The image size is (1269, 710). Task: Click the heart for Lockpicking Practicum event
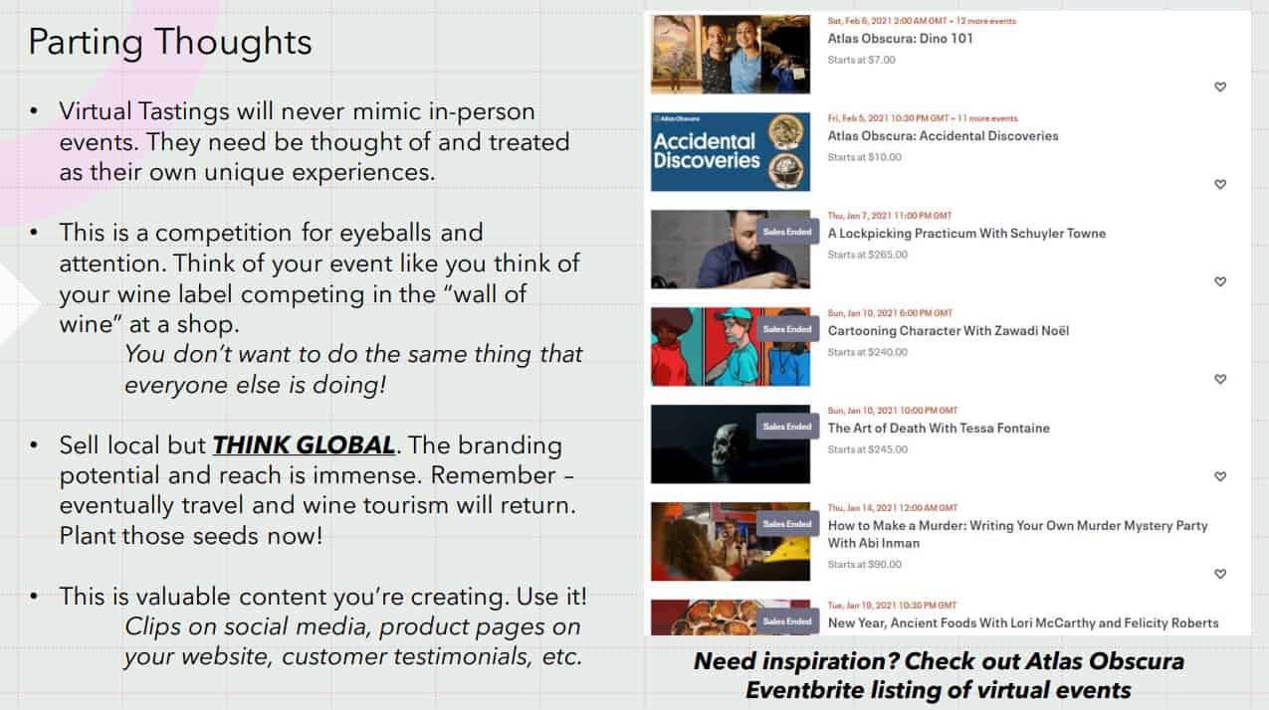point(1220,281)
